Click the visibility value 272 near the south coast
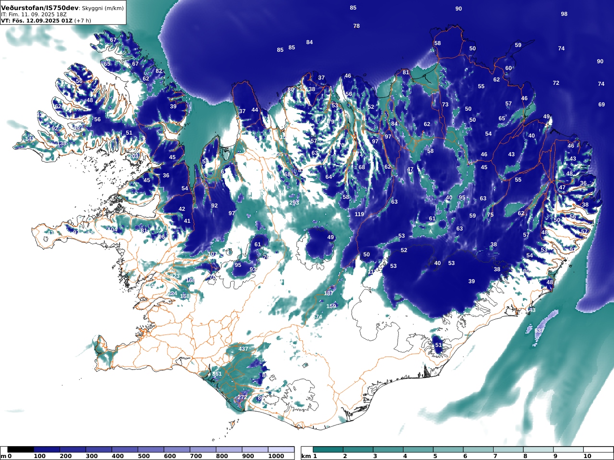This screenshot has height=460, width=614. (x=242, y=397)
